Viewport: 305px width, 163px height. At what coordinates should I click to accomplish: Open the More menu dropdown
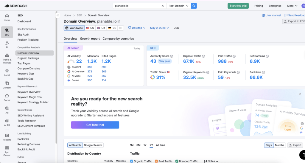coord(292,6)
